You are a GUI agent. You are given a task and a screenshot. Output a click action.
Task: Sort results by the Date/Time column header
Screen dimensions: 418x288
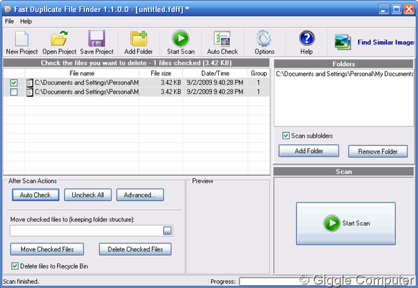pos(215,73)
